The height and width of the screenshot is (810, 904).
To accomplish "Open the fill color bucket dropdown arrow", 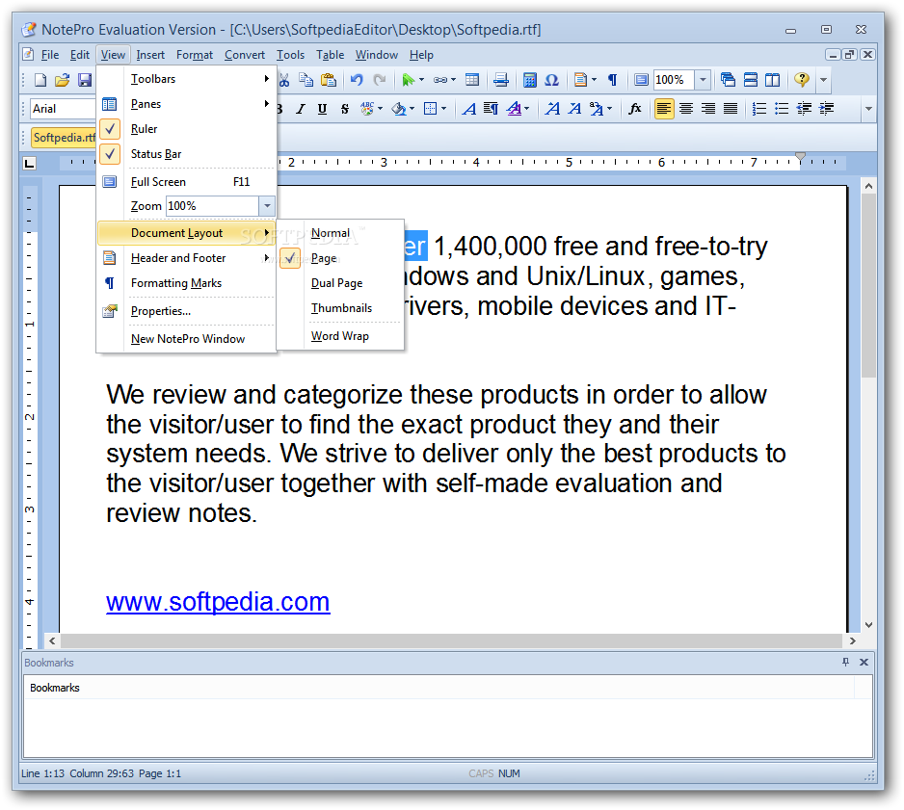I will (x=412, y=109).
